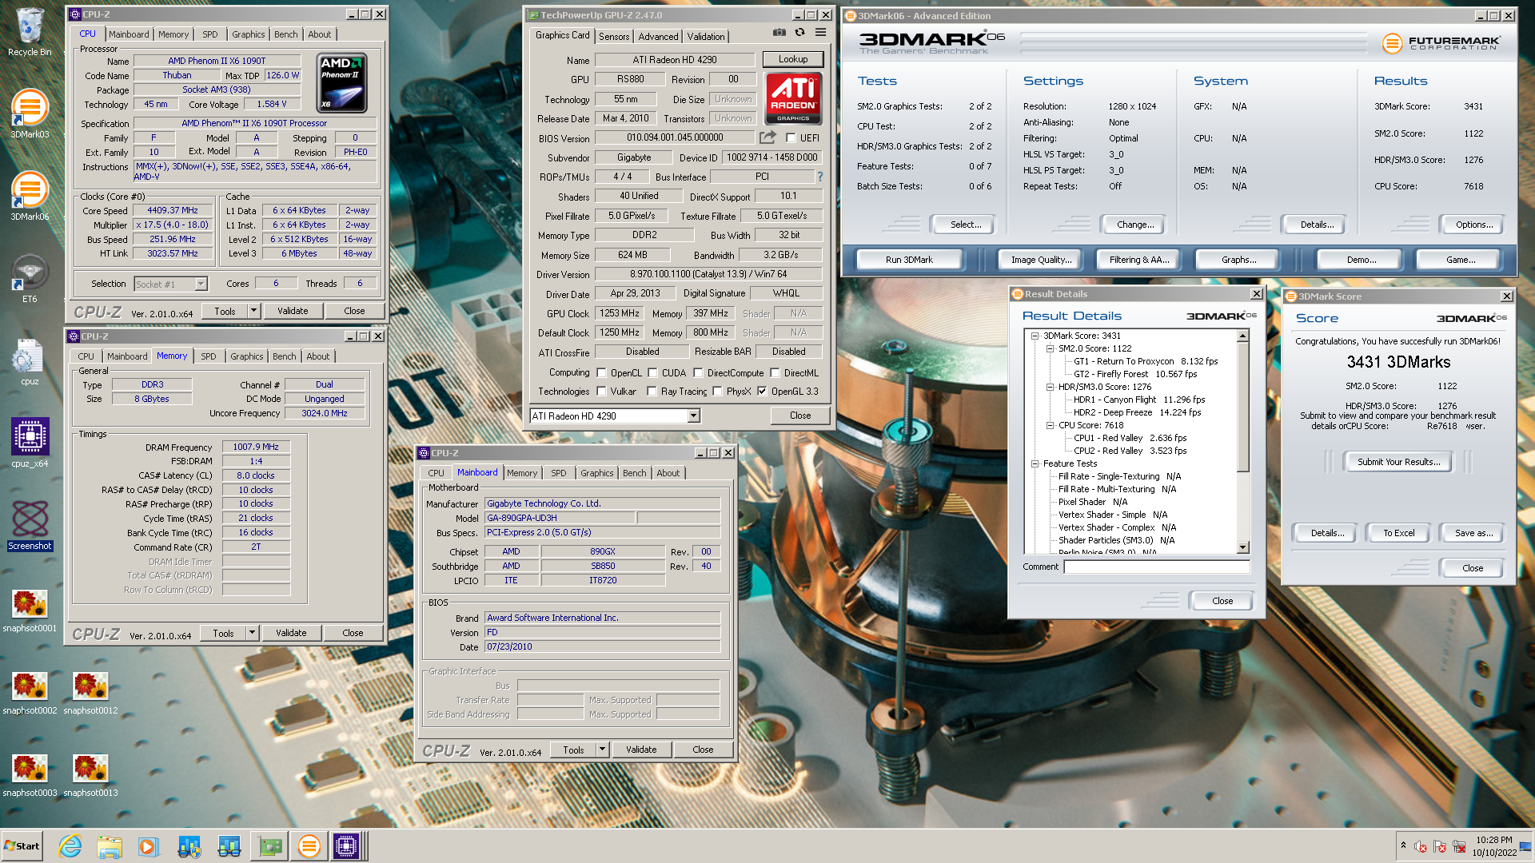Open snaphsot0001 image file
This screenshot has width=1535, height=863.
click(x=30, y=610)
